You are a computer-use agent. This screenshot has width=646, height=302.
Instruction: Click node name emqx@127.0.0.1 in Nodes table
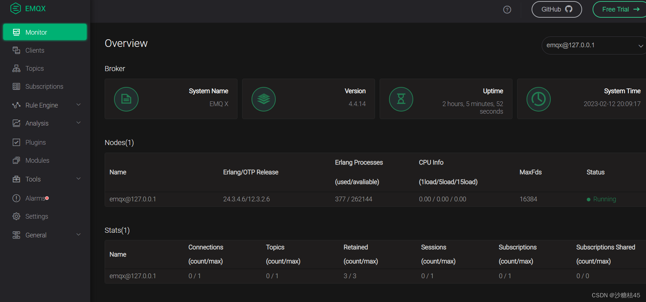click(x=133, y=199)
